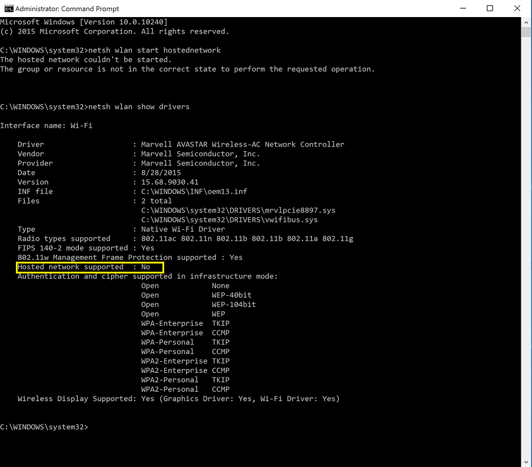Click 'Hosted network supported : No' line
Viewport: 532px width, 467px height.
(84, 267)
